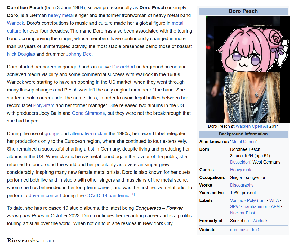The height and width of the screenshot is (242, 294).
Task: Click the Snakebite text under Formerly of
Action: tap(239, 221)
